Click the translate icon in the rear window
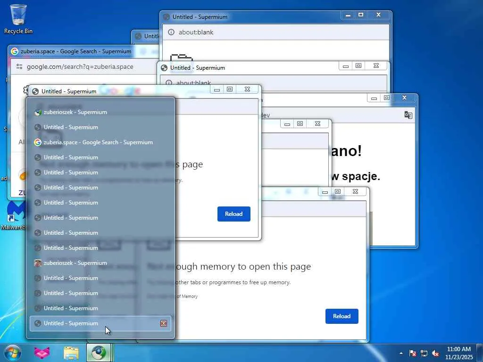Image resolution: width=483 pixels, height=362 pixels. tap(408, 115)
